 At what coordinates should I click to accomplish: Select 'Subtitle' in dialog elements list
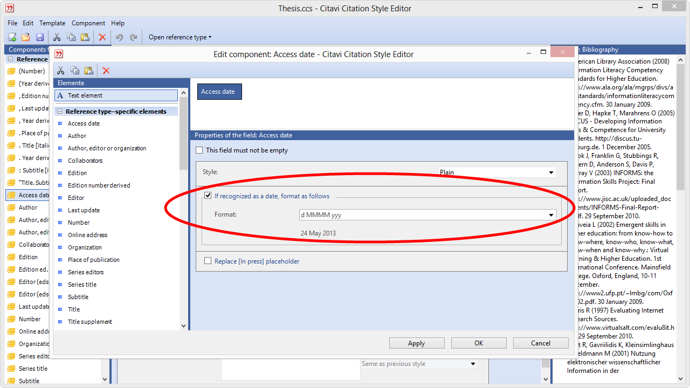click(x=78, y=297)
